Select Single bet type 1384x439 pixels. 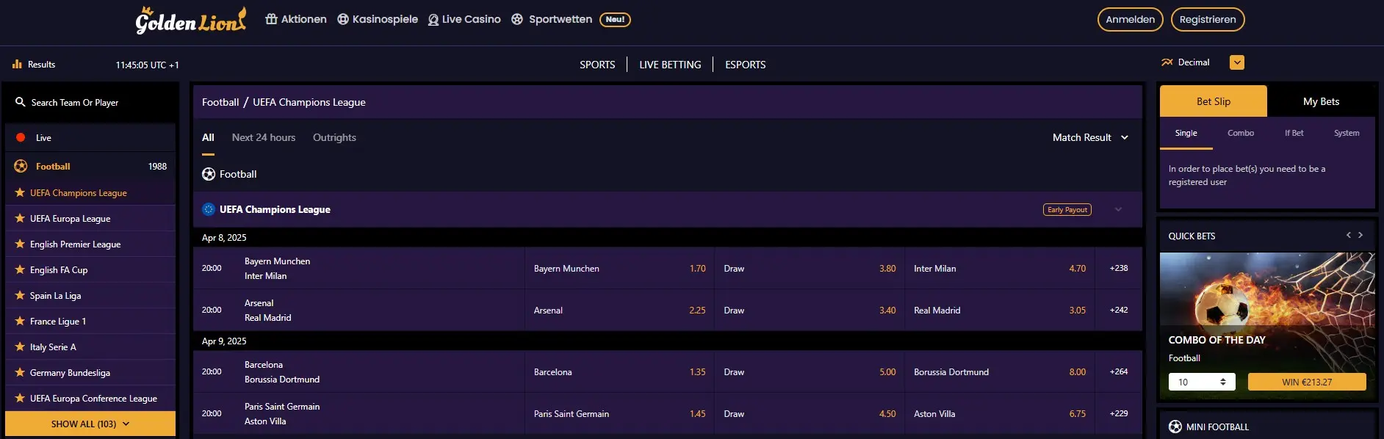1186,133
